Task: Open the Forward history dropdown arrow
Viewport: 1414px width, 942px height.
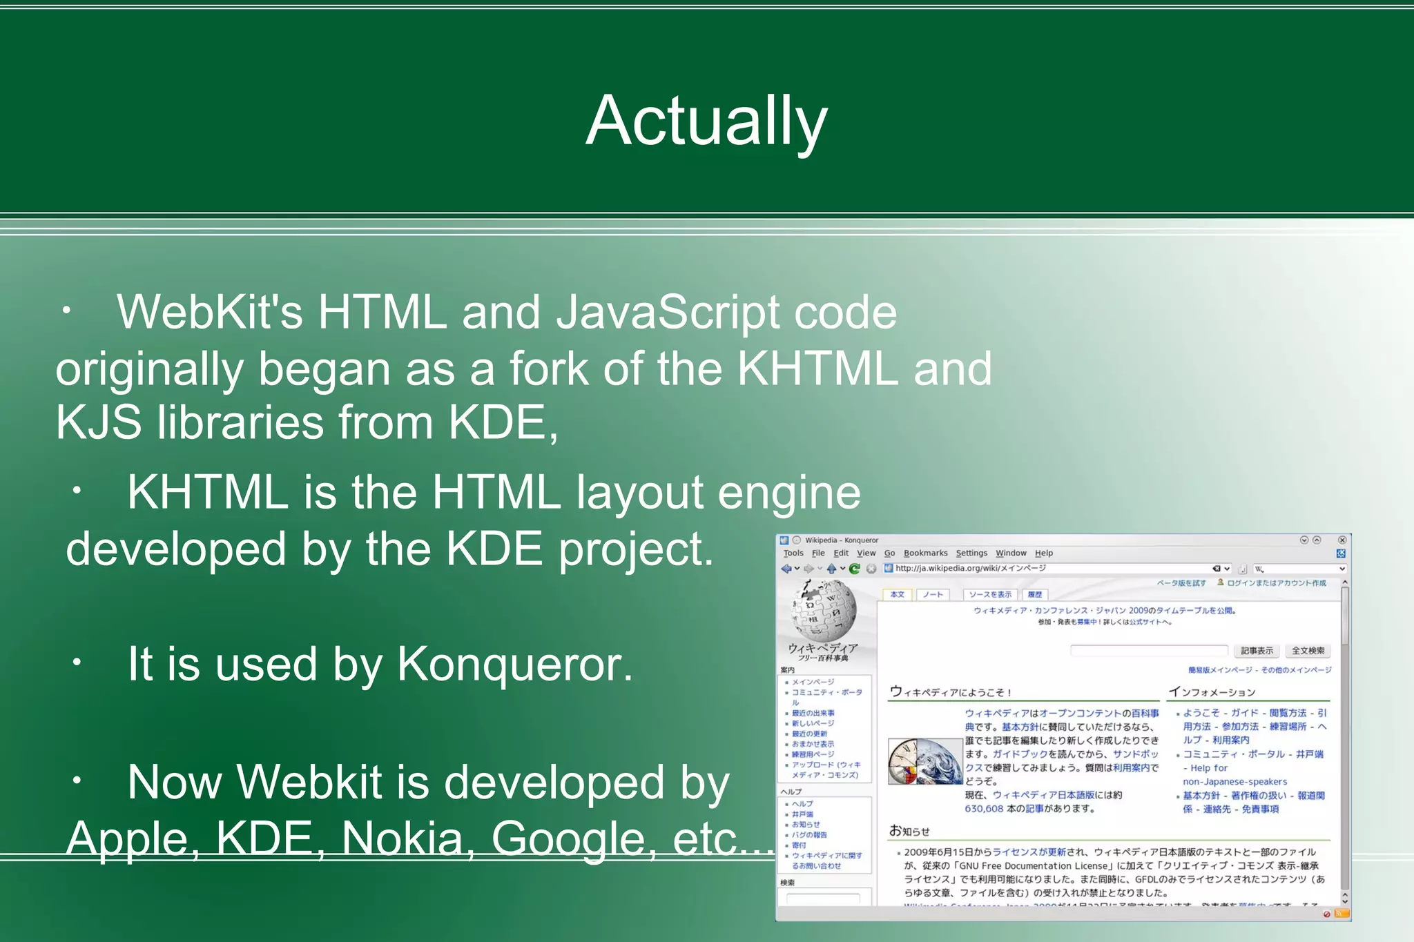Action: (820, 569)
